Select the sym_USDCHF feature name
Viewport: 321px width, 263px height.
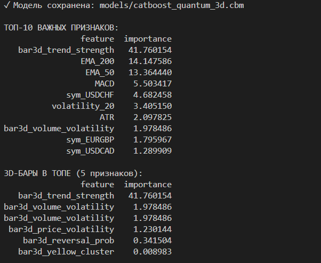click(x=90, y=95)
